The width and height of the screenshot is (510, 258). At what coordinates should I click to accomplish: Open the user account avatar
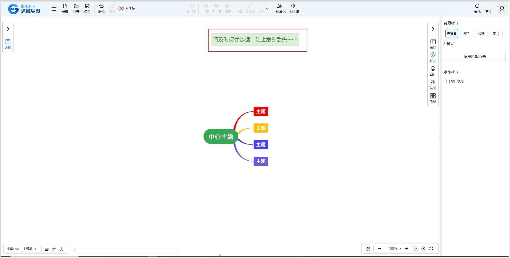pos(502,9)
